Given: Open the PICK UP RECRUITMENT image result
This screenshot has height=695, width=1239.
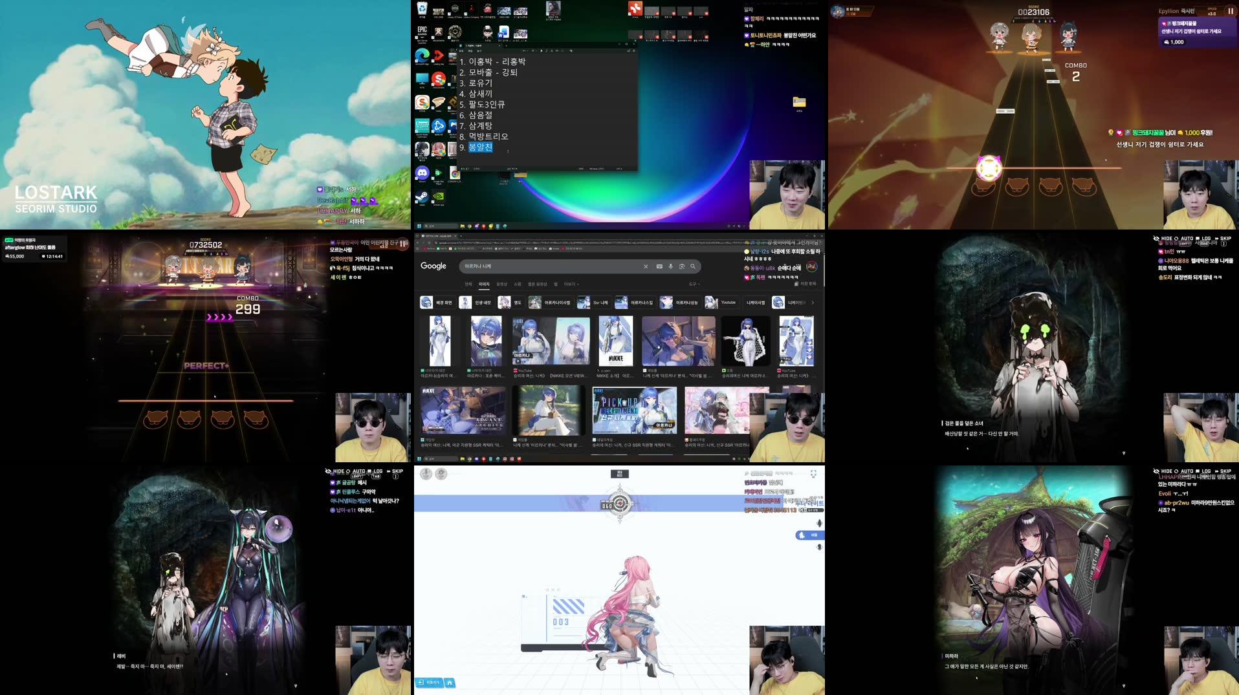Looking at the screenshot, I should click(x=635, y=411).
